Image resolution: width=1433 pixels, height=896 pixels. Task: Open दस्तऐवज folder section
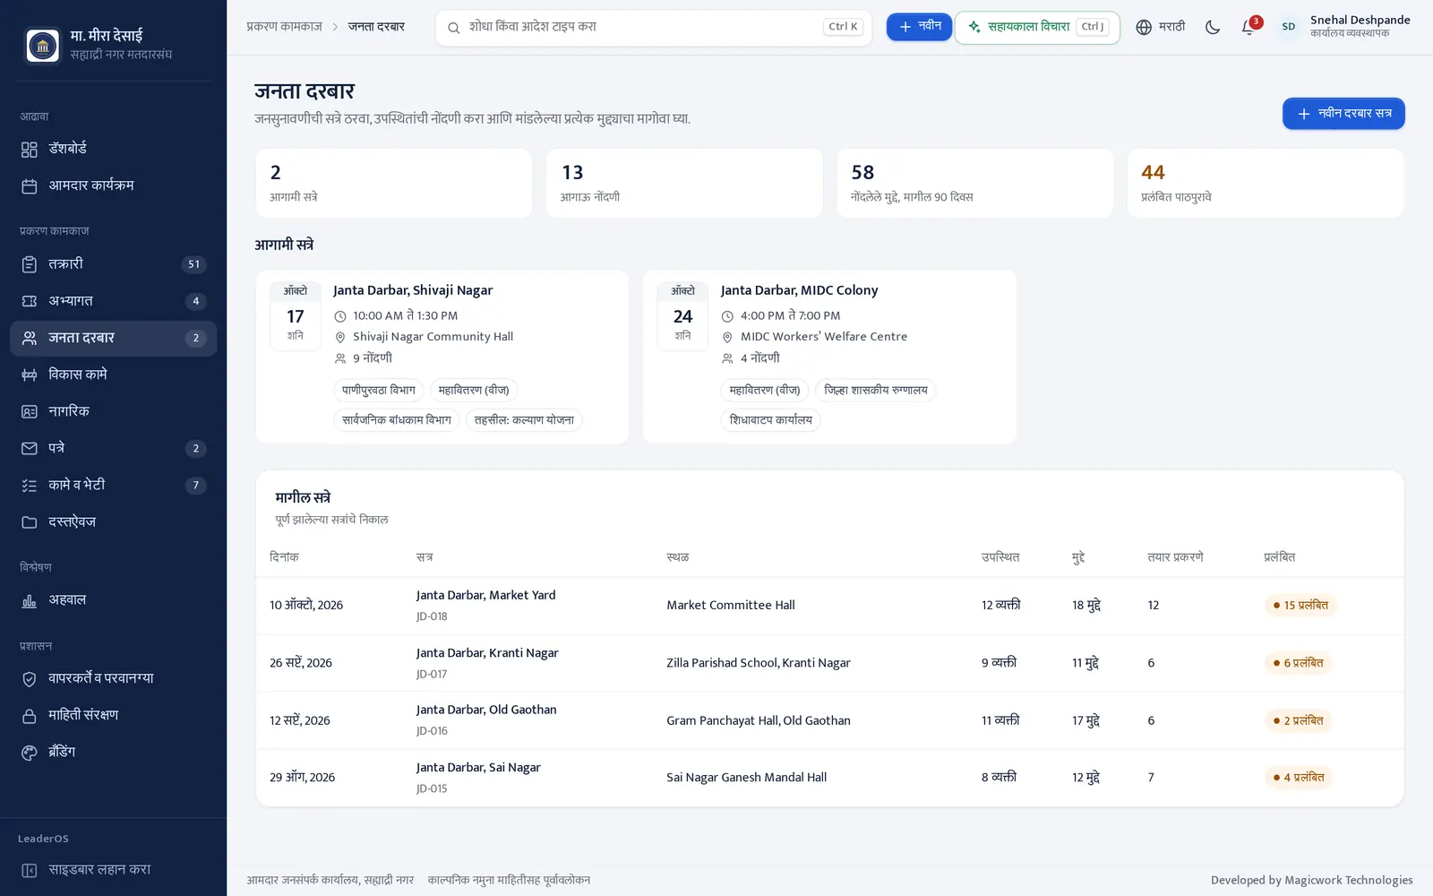point(113,521)
